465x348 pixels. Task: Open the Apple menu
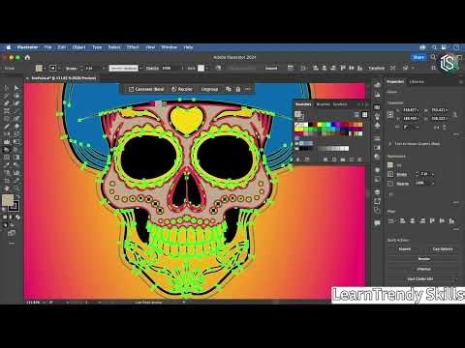click(9, 47)
